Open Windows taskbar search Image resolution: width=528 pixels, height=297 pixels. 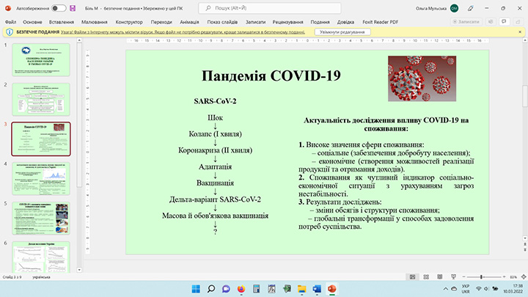(211, 289)
